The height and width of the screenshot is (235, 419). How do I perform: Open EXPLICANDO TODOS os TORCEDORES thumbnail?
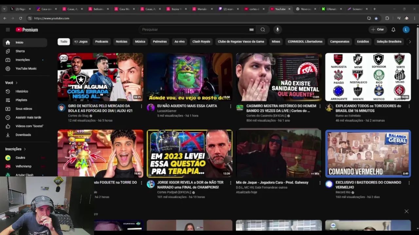[368, 77]
